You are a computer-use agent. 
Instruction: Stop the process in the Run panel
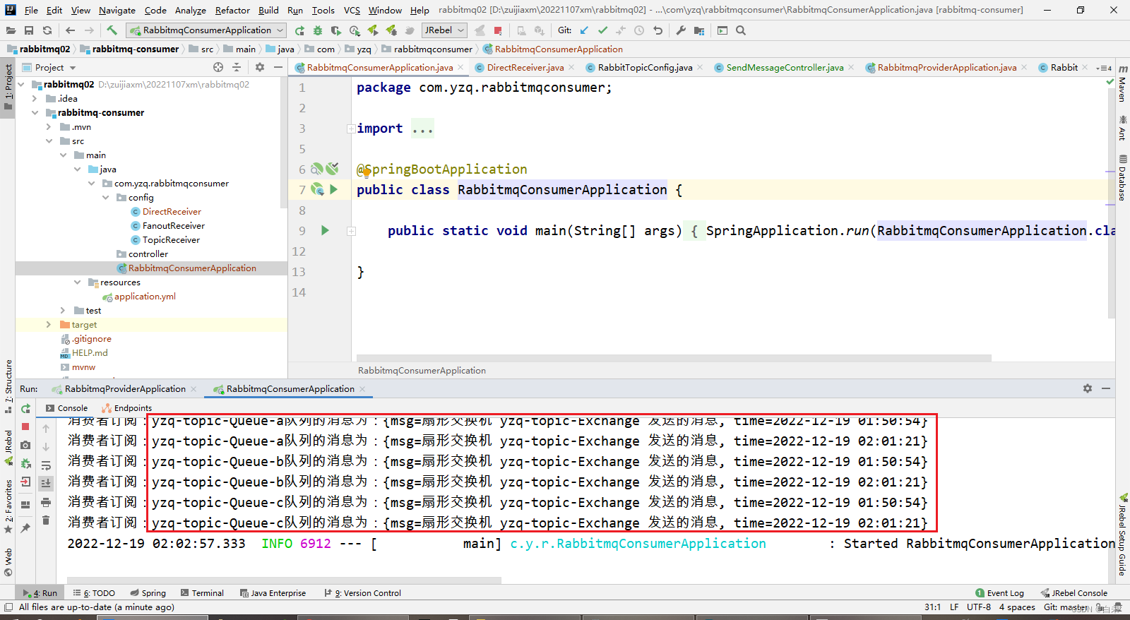click(x=25, y=427)
